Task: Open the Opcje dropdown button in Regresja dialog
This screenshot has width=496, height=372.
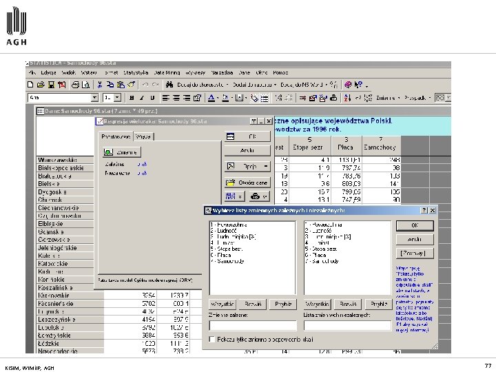Action: (x=248, y=167)
